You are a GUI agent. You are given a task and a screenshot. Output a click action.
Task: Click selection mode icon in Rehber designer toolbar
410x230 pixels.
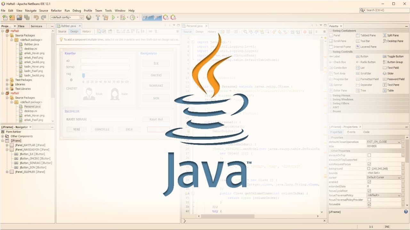(x=100, y=31)
